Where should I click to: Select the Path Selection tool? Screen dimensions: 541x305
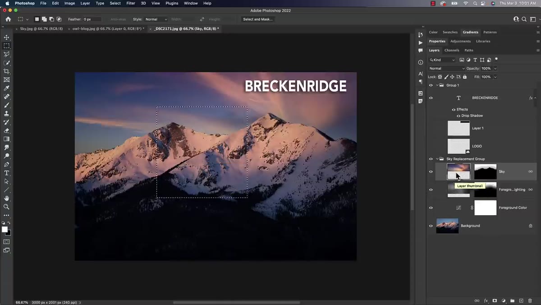pyautogui.click(x=6, y=181)
